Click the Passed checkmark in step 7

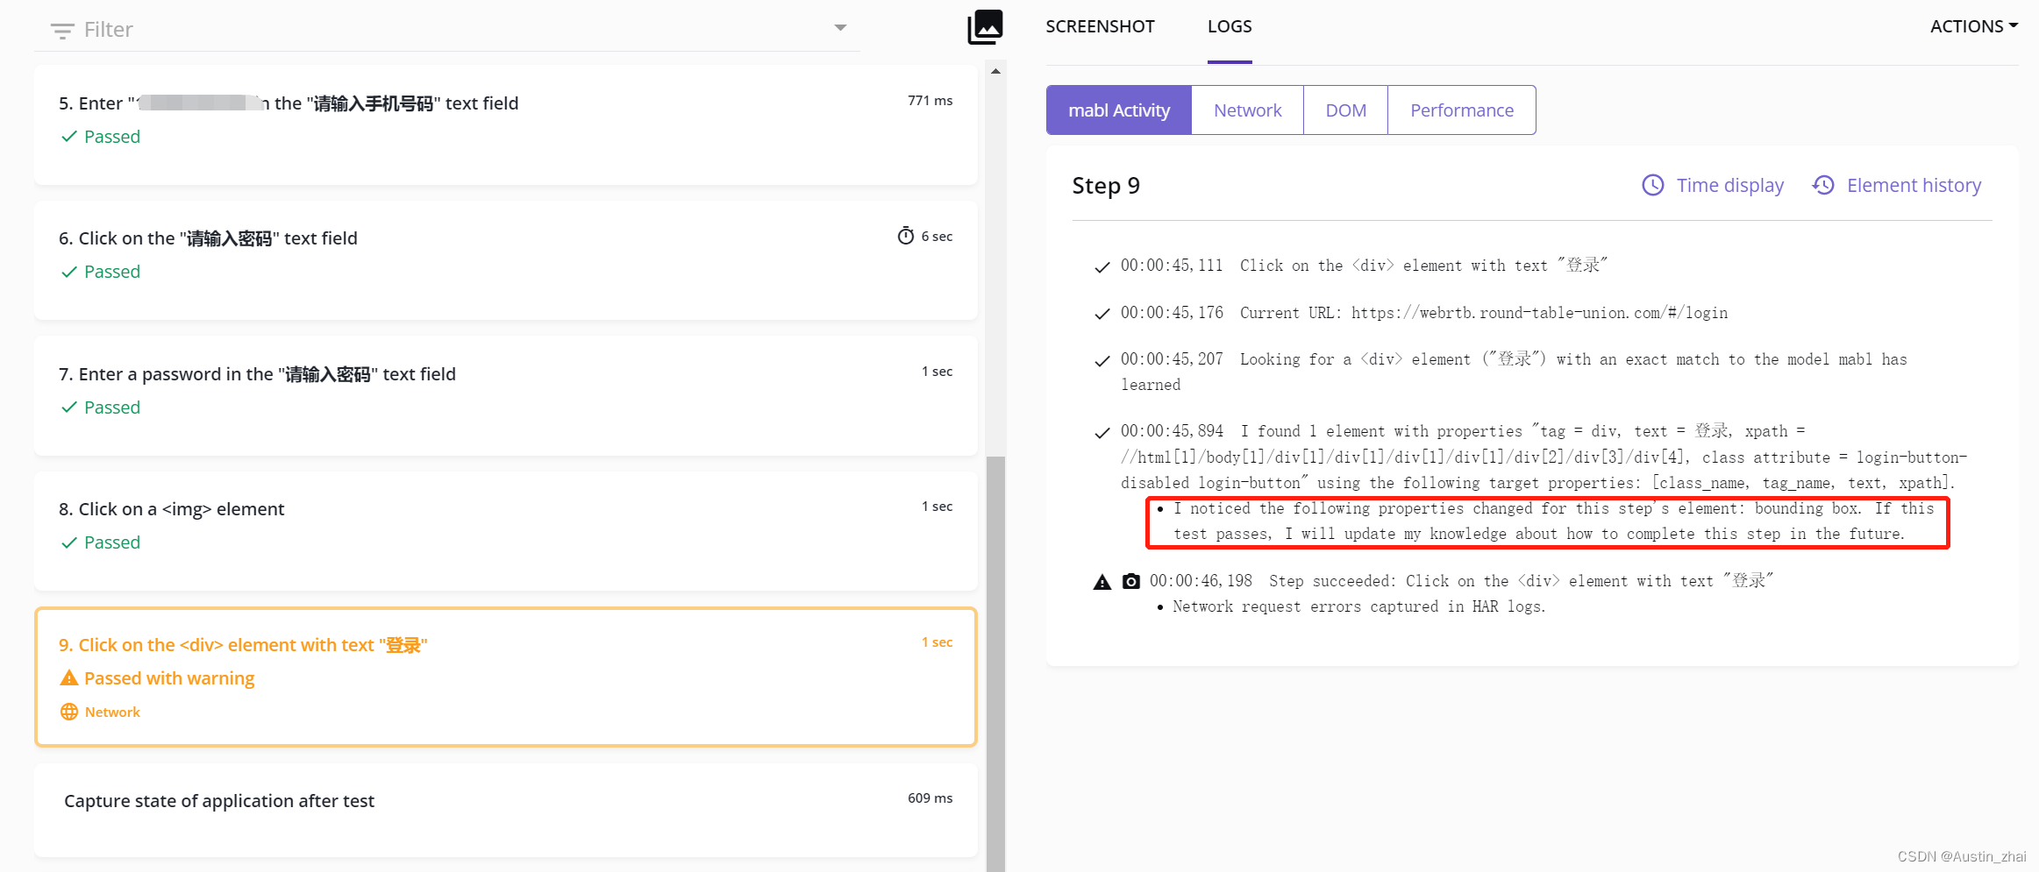(x=69, y=408)
